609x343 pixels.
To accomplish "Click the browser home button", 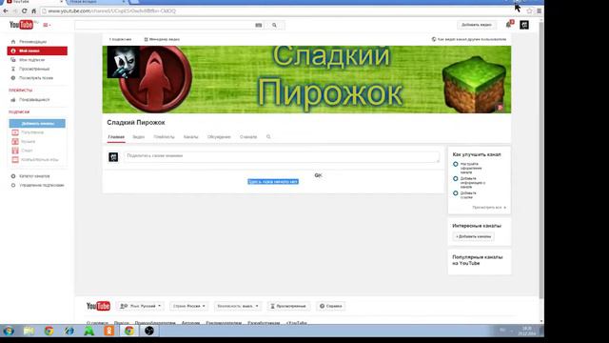I will pyautogui.click(x=34, y=10).
